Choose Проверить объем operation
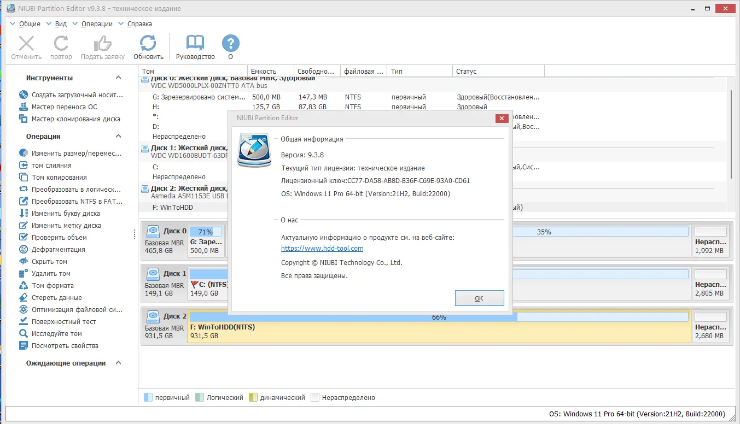The image size is (740, 424). [53, 238]
